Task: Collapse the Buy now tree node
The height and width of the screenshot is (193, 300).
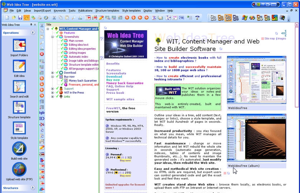Action: [52, 77]
